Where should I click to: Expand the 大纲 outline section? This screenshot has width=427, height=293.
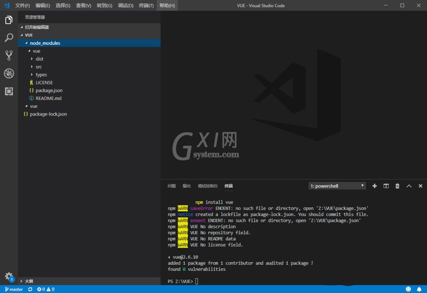click(89, 281)
